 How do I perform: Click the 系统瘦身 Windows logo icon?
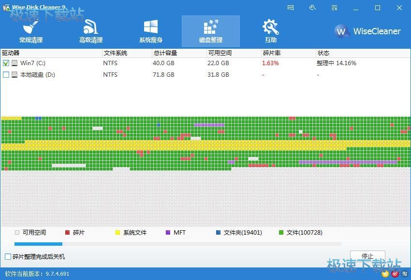click(151, 27)
